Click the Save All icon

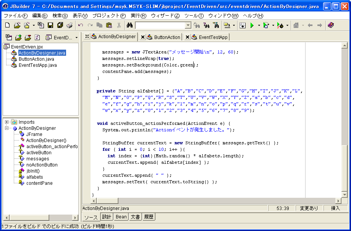(x=60, y=25)
